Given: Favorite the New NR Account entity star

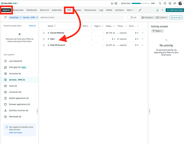Looking at the screenshot, I should pyautogui.click(x=44, y=45).
